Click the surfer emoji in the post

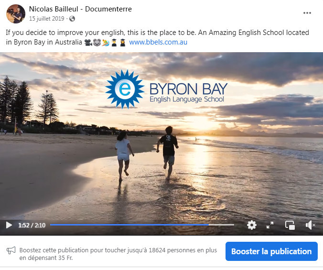pos(106,43)
